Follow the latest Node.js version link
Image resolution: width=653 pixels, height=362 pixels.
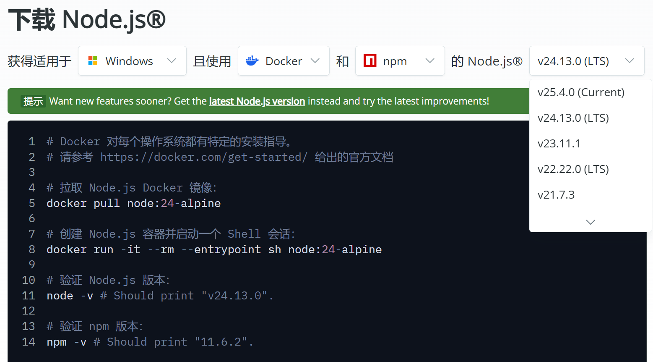(x=257, y=101)
